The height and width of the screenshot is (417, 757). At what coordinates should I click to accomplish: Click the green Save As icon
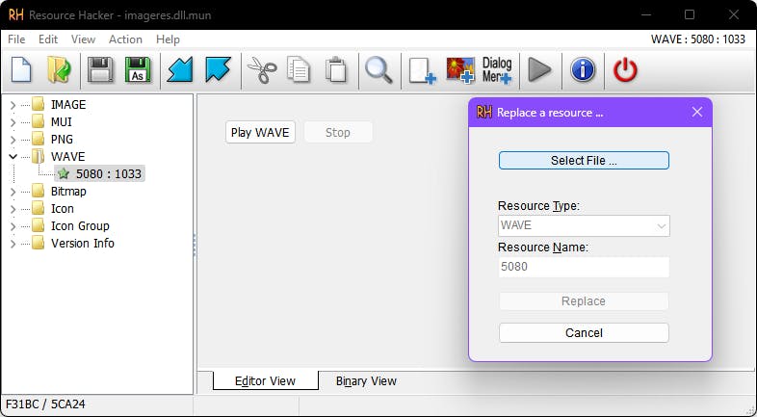138,70
